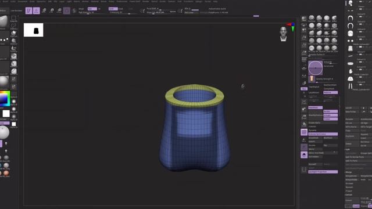The height and width of the screenshot is (209, 372).
Task: Open the Document menu
Action: tap(23, 1)
